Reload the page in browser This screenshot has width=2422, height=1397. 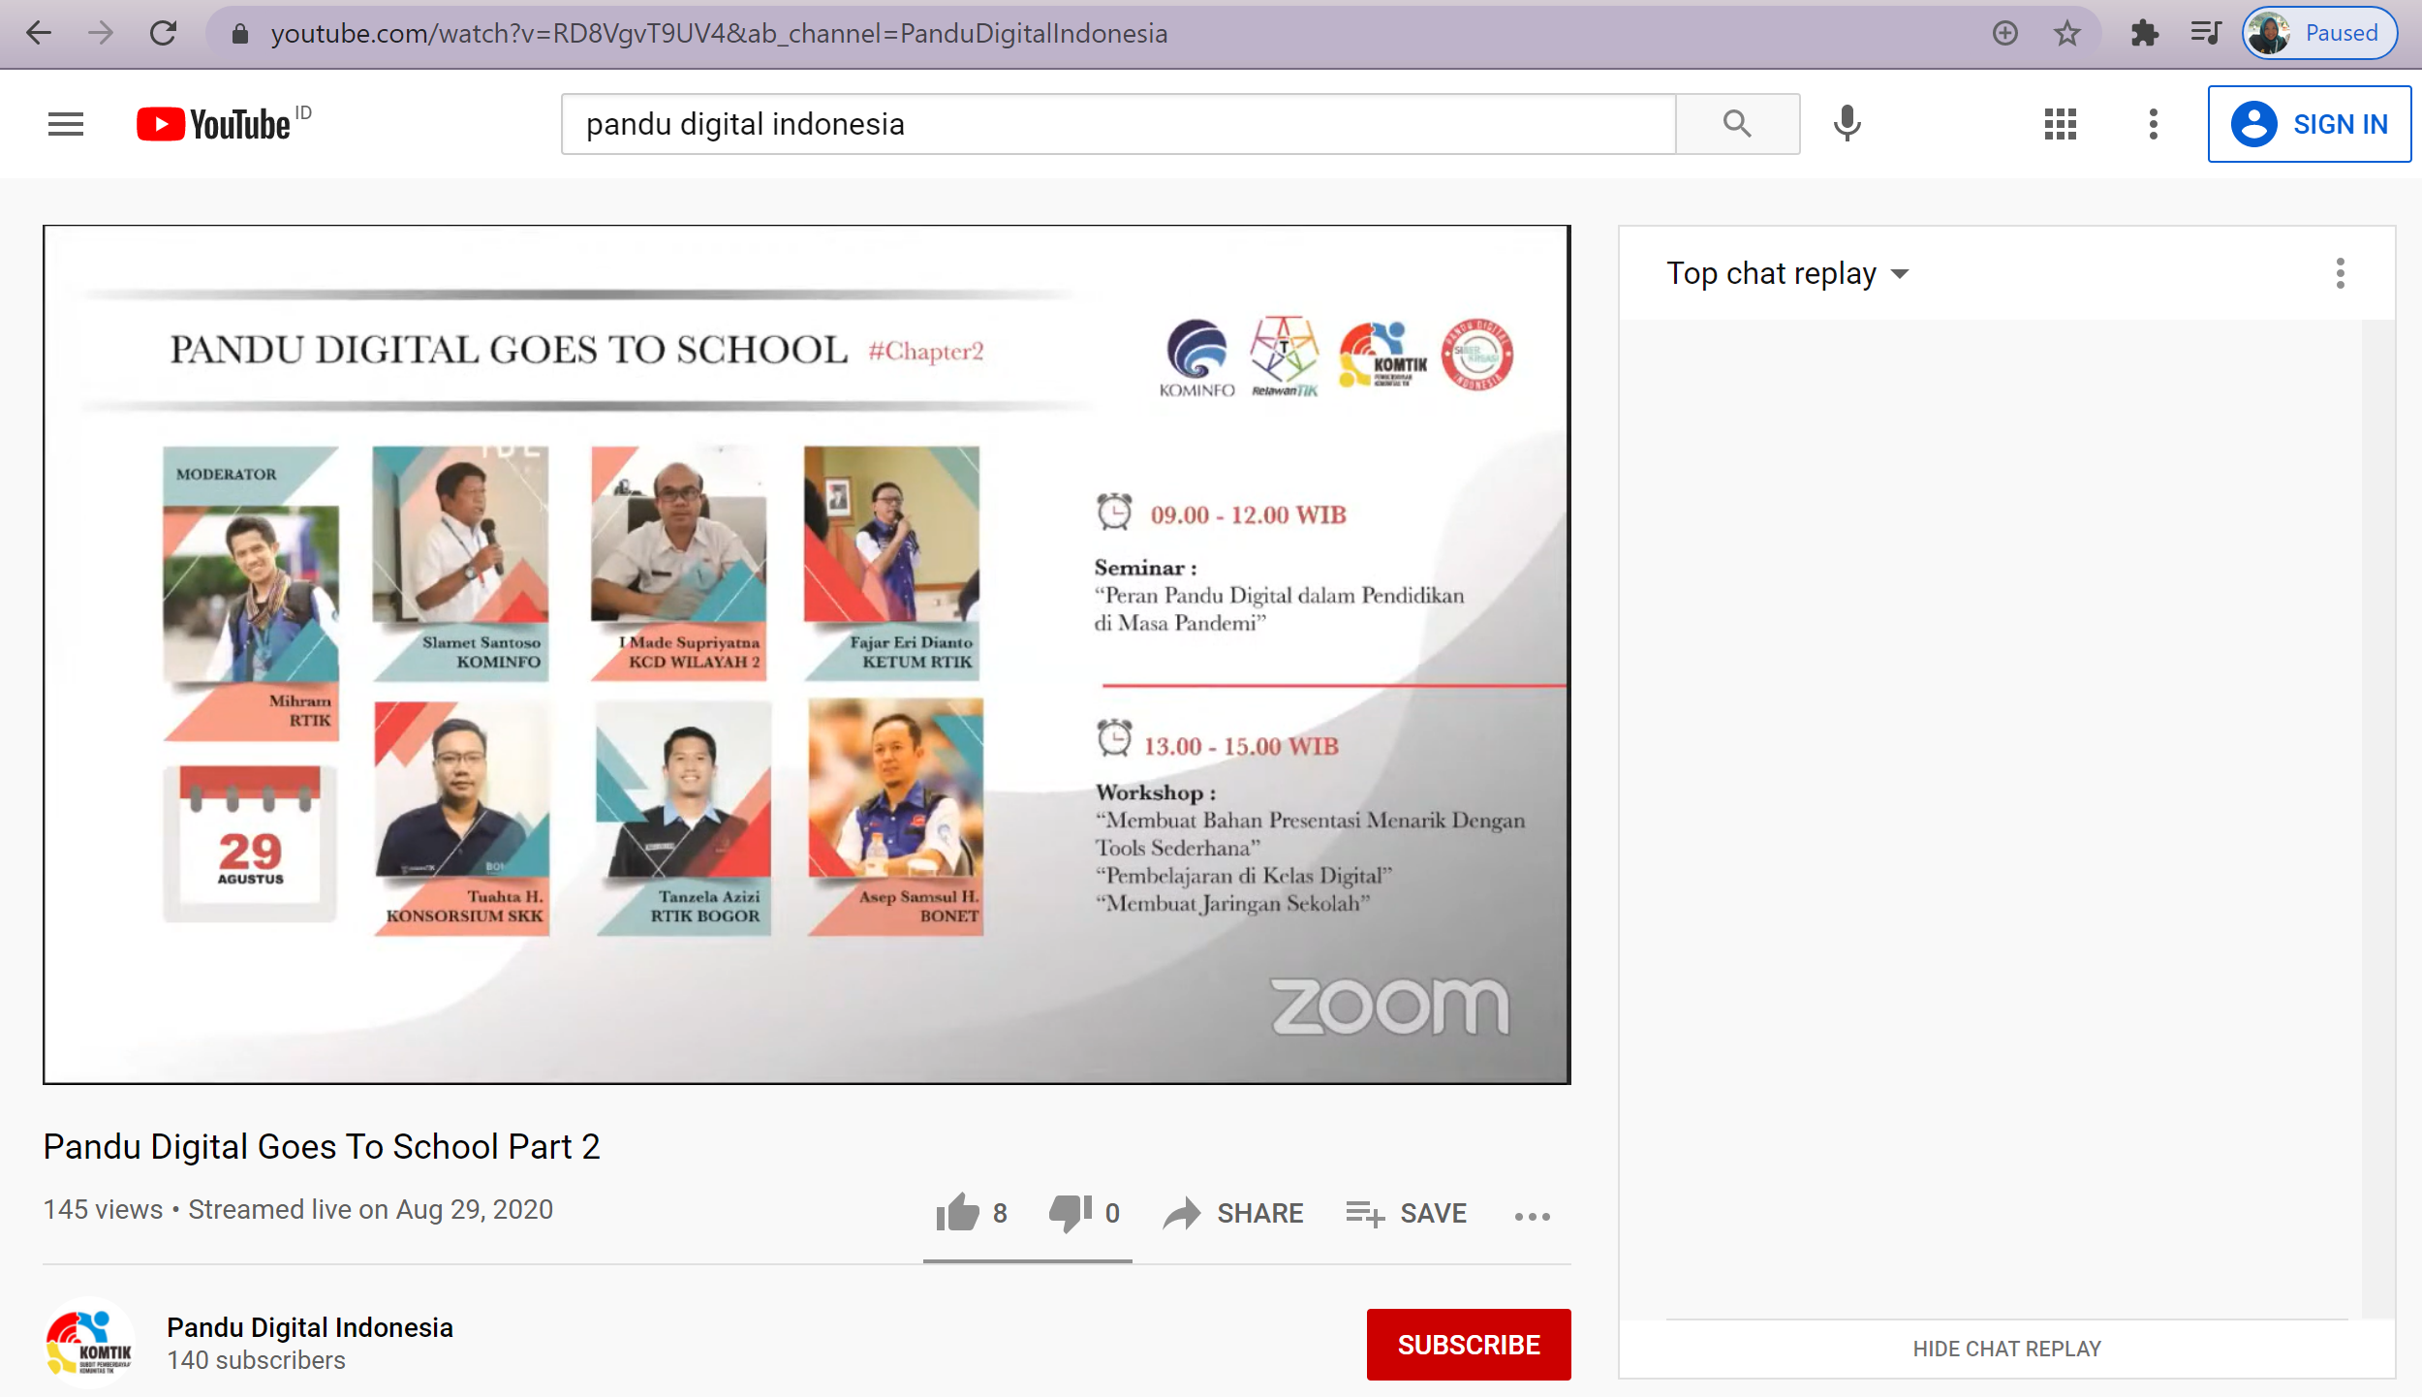[x=163, y=34]
